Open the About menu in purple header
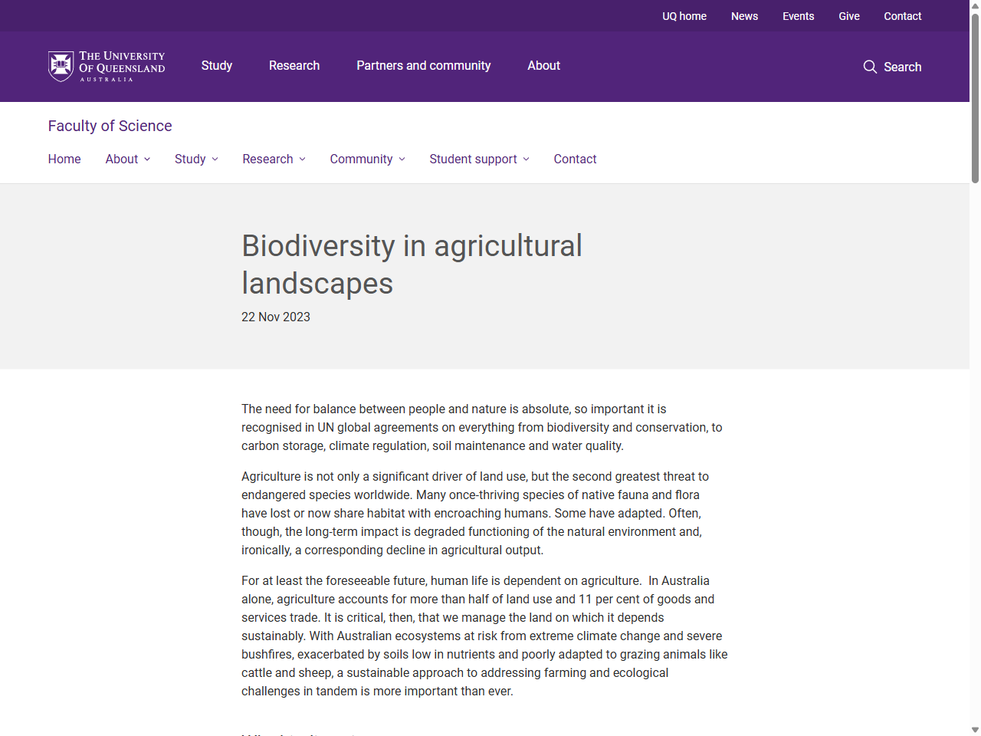Viewport: 981px width, 736px height. [543, 66]
